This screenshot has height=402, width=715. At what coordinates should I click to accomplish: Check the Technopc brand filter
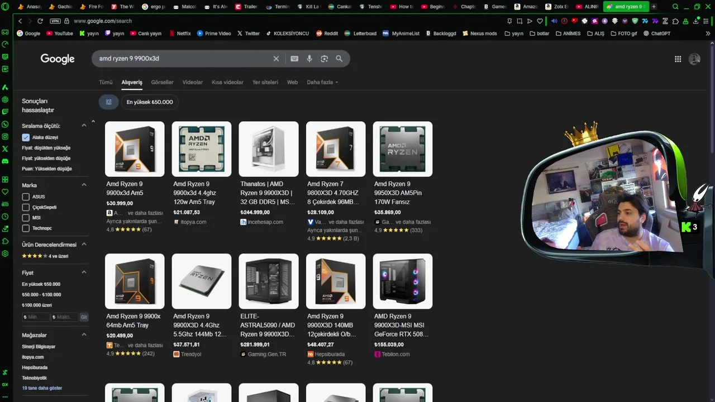[26, 228]
